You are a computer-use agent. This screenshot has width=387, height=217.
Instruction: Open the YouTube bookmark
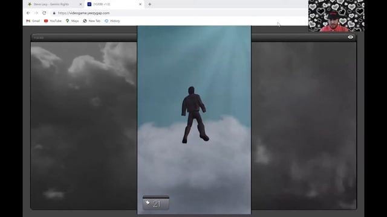53,21
